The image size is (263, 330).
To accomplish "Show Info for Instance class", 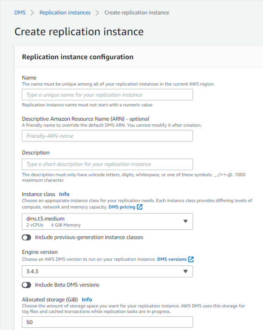I will pos(64,194).
